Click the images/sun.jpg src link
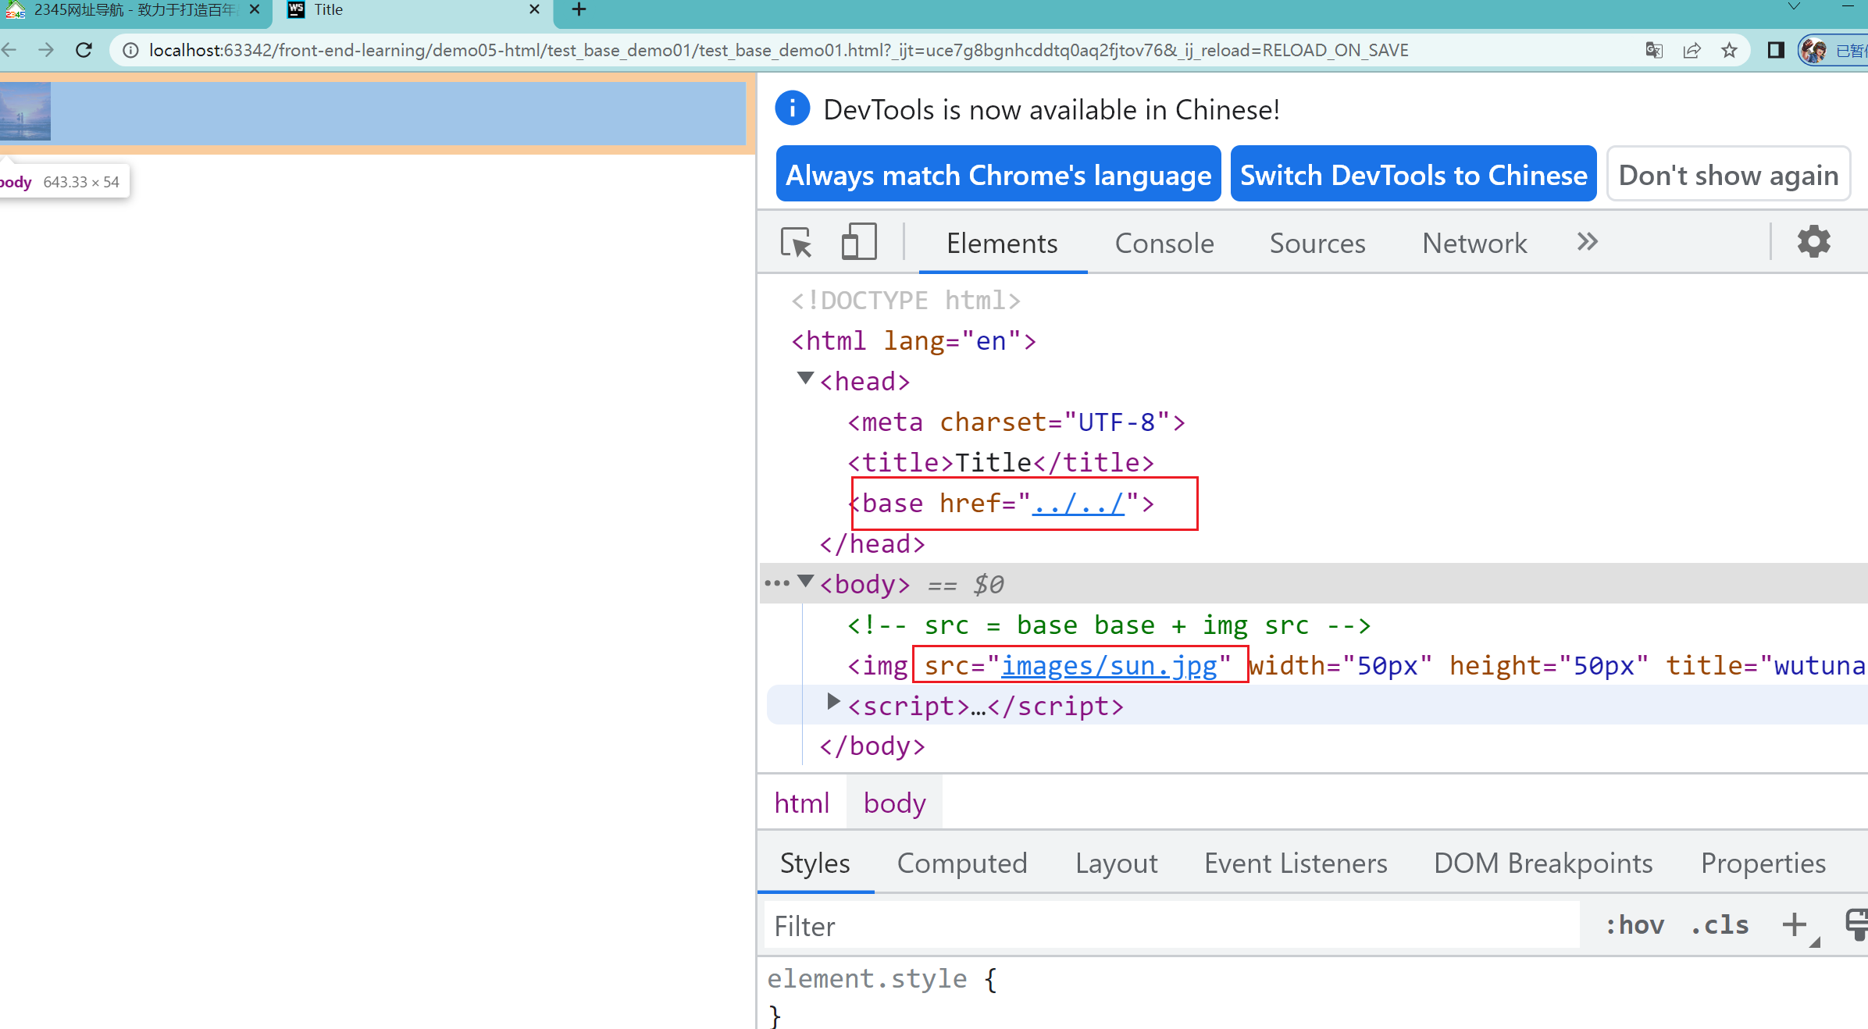Viewport: 1868px width, 1029px height. (x=1108, y=666)
